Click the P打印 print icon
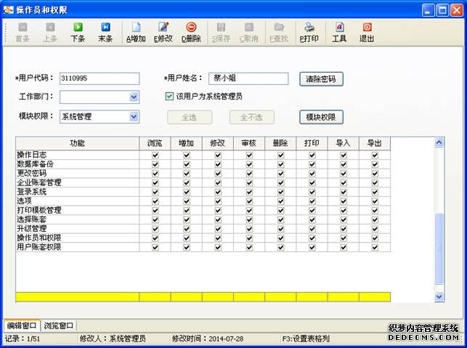Screen dimensions: 467x348 click(309, 32)
